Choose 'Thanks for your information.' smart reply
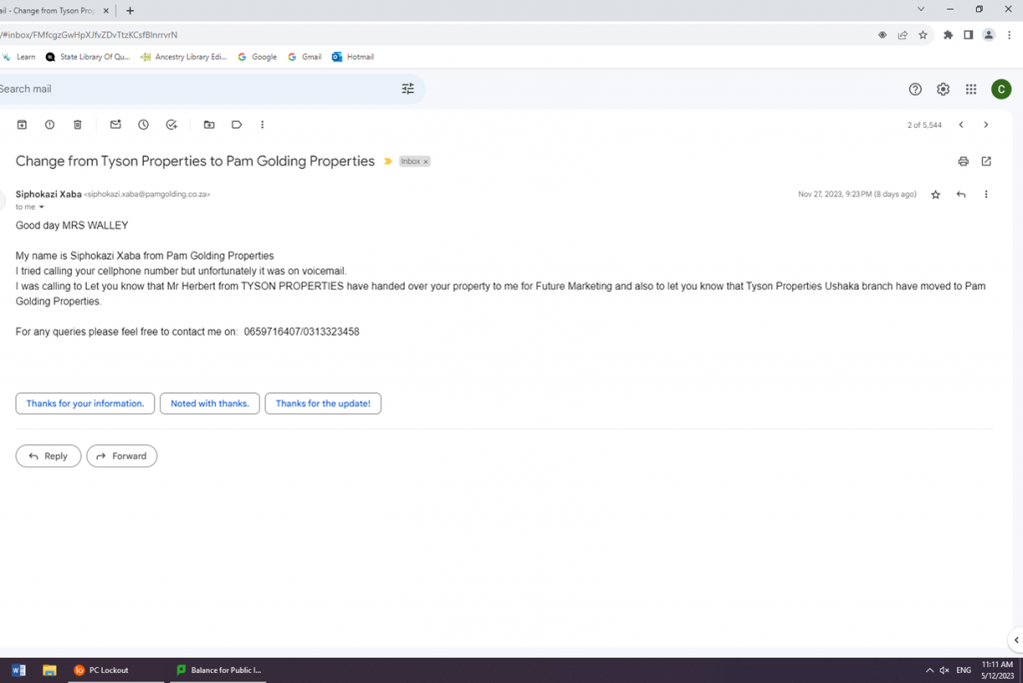 [x=85, y=403]
